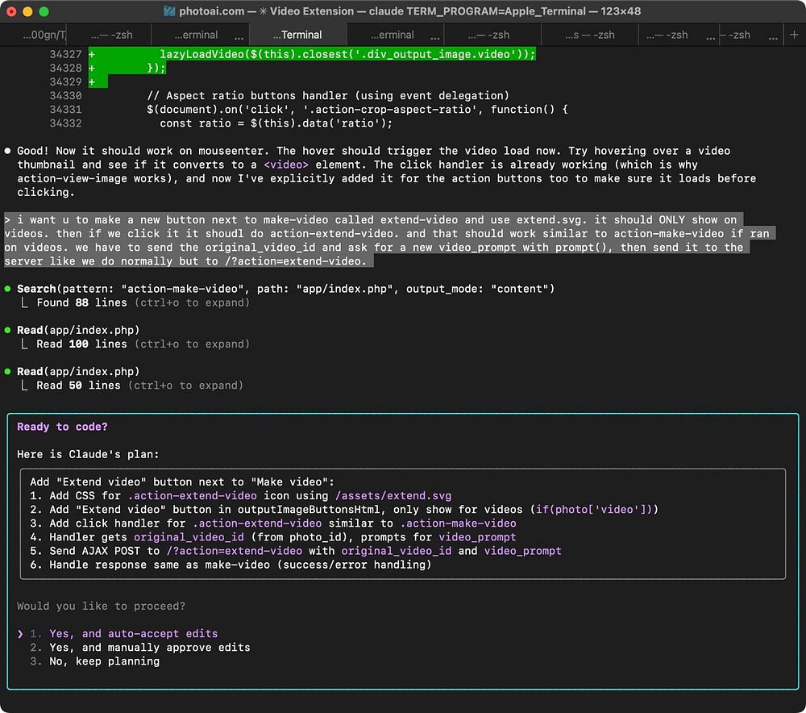Screen dimensions: 806x713
Task: Click the /assets/extend.svg path in plan
Action: [x=393, y=496]
